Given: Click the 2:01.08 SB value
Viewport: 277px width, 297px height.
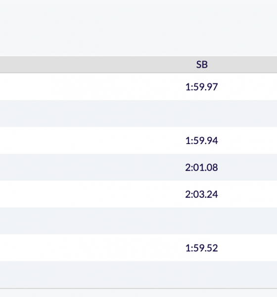Looking at the screenshot, I should 202,167.
